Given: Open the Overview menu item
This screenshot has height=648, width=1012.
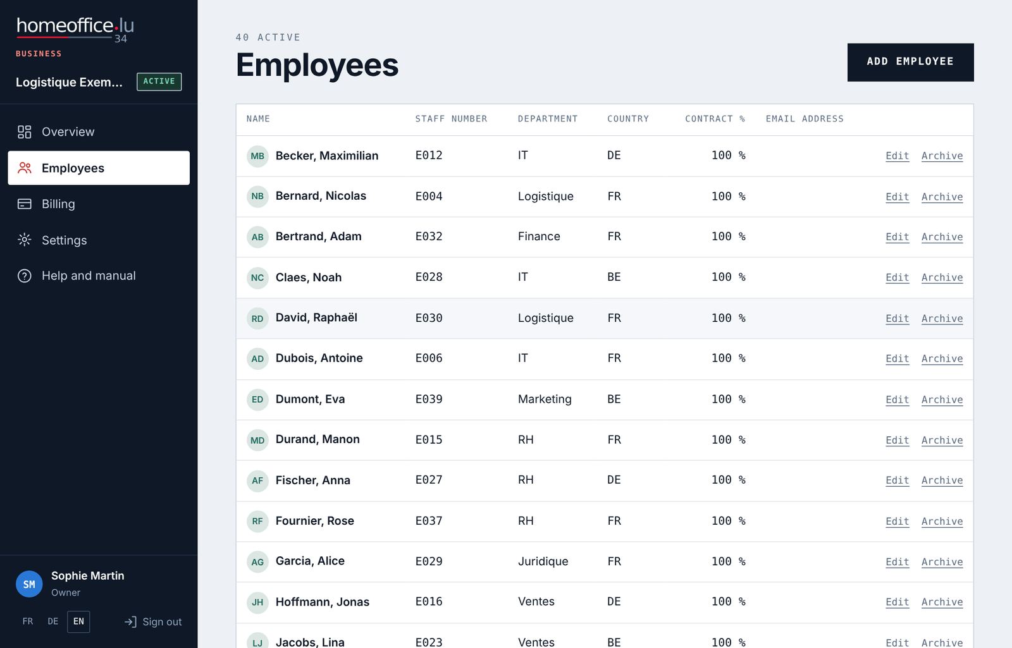Looking at the screenshot, I should tap(99, 131).
